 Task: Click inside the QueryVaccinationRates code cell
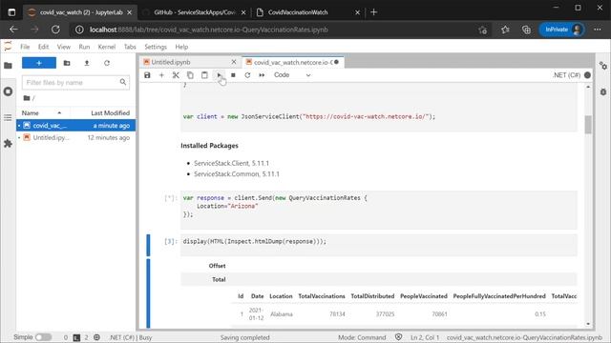(379, 210)
